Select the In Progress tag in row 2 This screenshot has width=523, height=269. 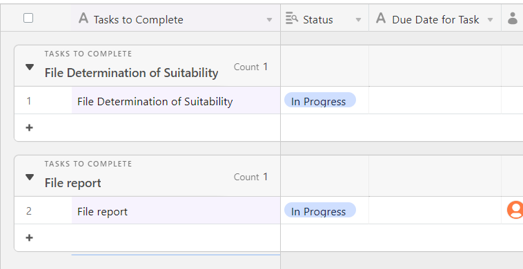click(320, 210)
